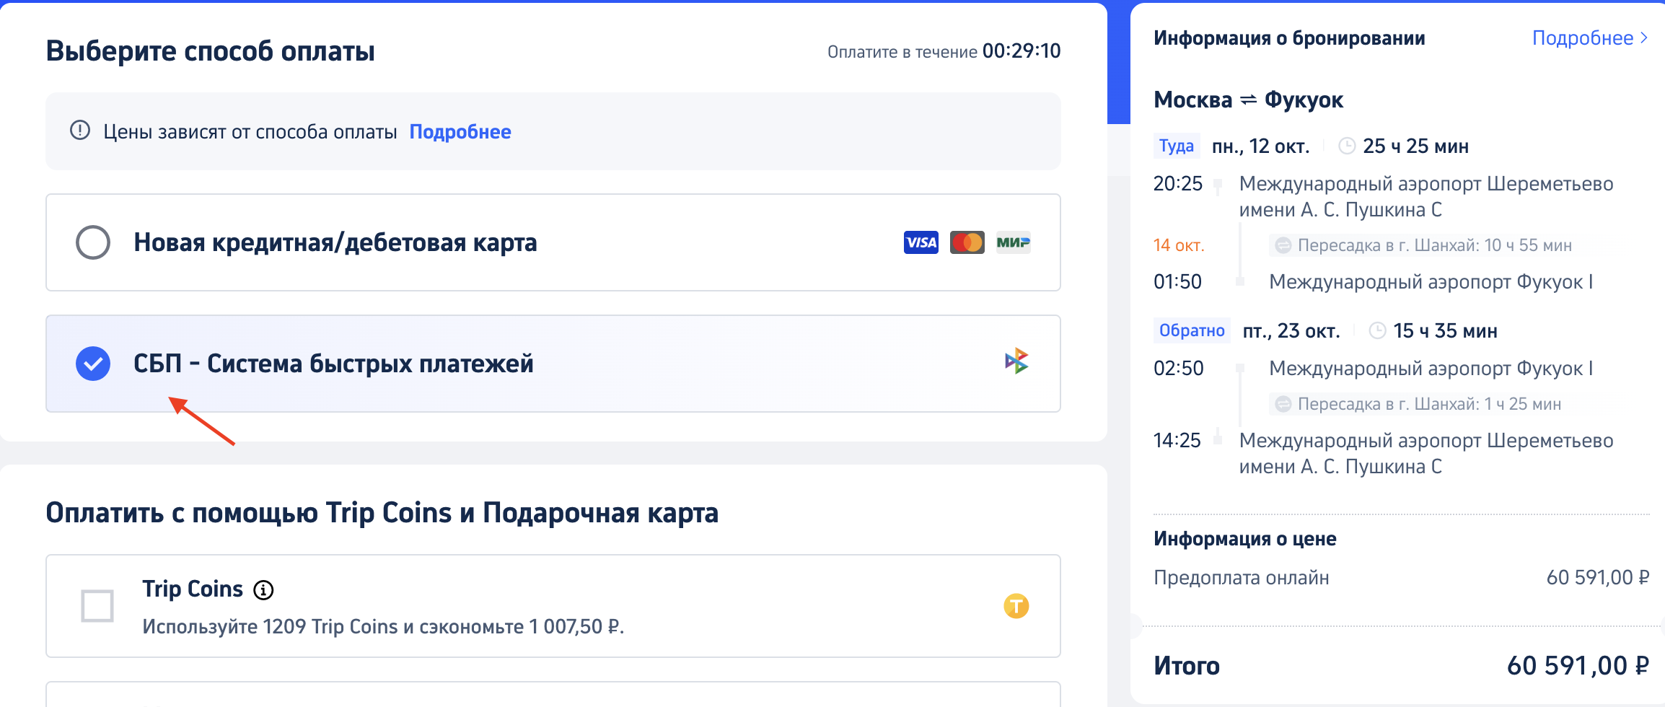Image resolution: width=1665 pixels, height=707 pixels.
Task: Open Trip Coins info tooltip icon
Action: click(263, 590)
